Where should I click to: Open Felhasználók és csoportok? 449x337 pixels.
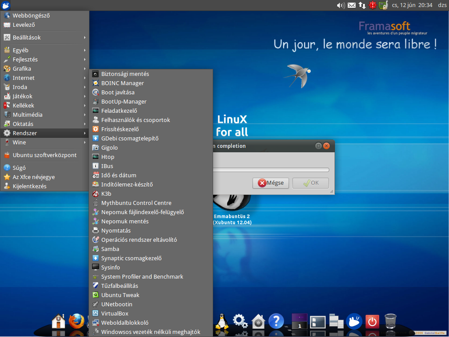click(151, 120)
